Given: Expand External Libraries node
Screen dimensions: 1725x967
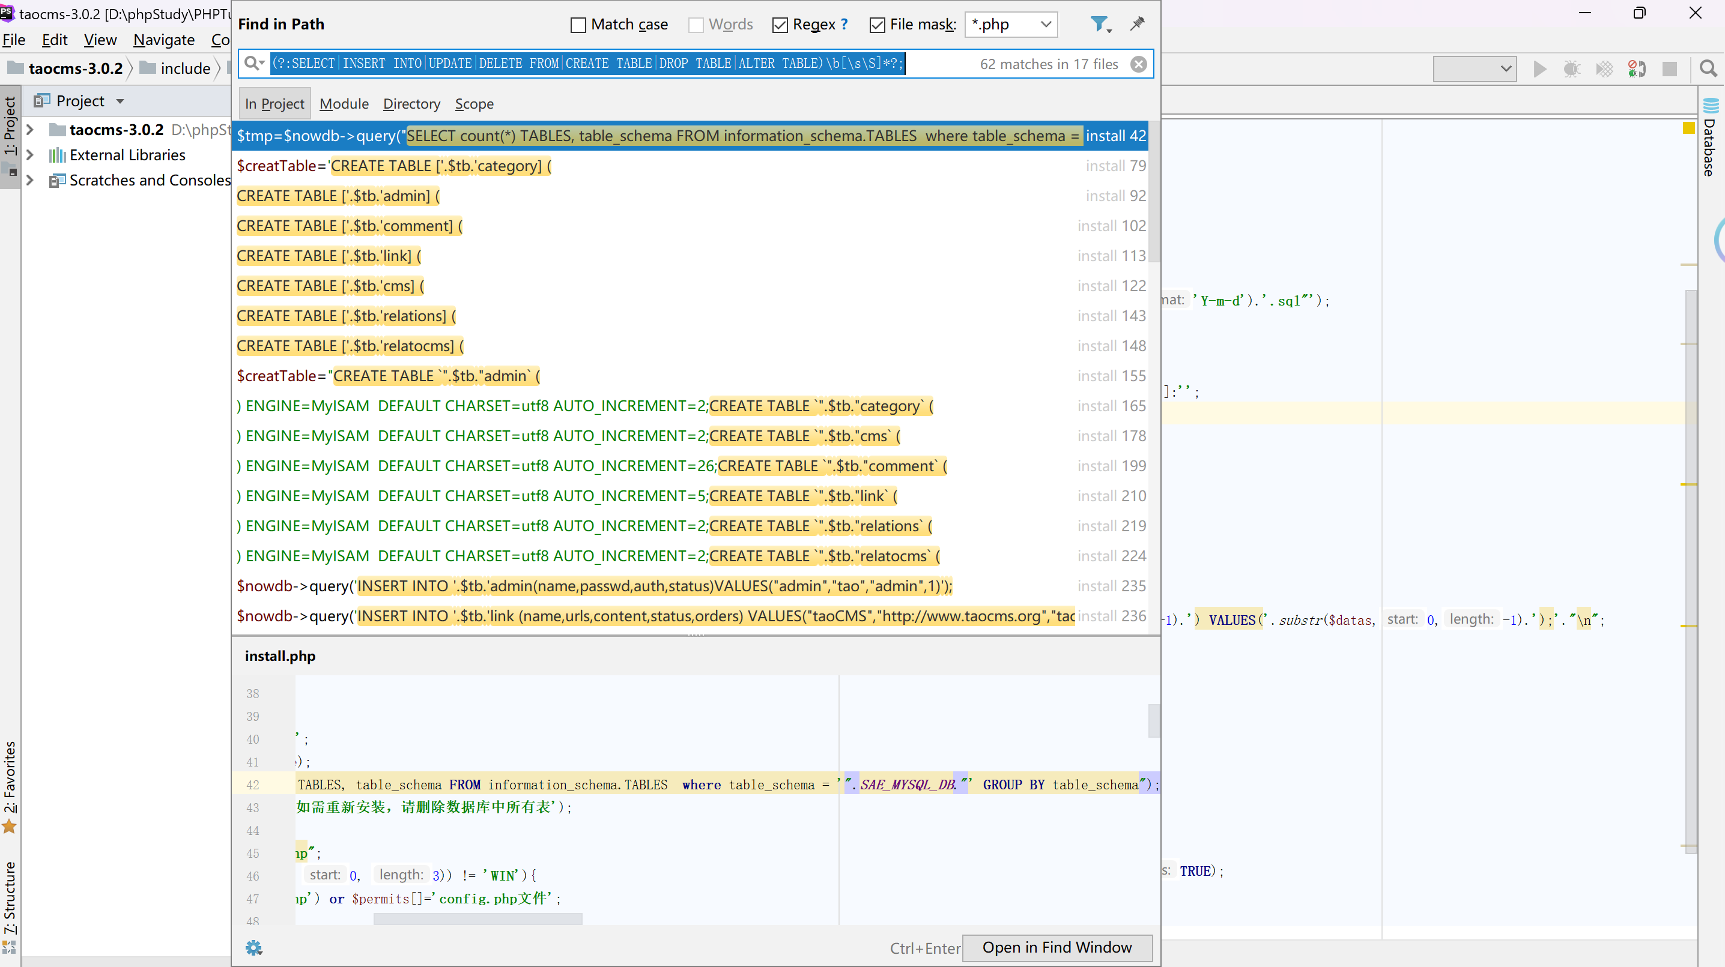Looking at the screenshot, I should [29, 155].
